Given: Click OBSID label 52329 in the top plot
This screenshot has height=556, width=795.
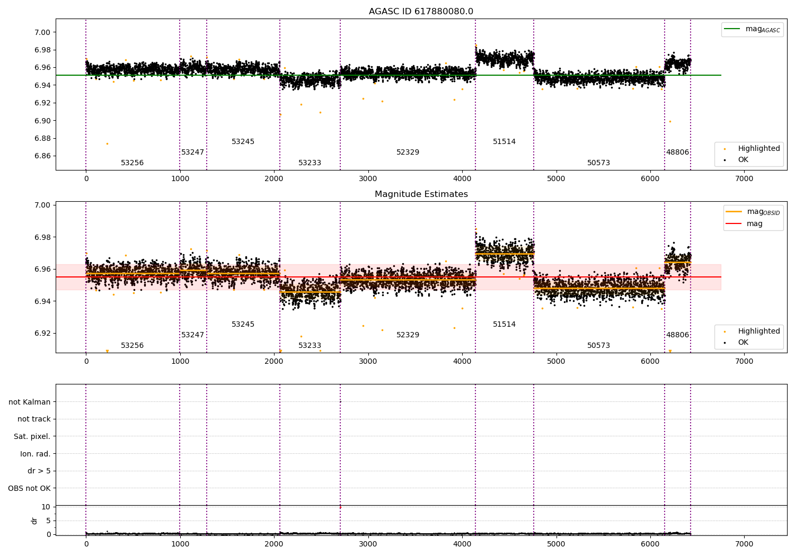Looking at the screenshot, I should click(x=408, y=153).
